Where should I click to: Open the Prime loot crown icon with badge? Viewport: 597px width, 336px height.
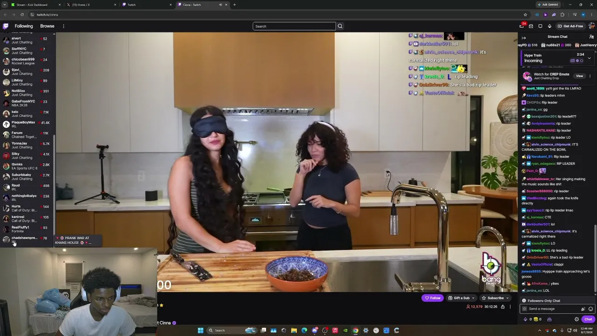522,26
